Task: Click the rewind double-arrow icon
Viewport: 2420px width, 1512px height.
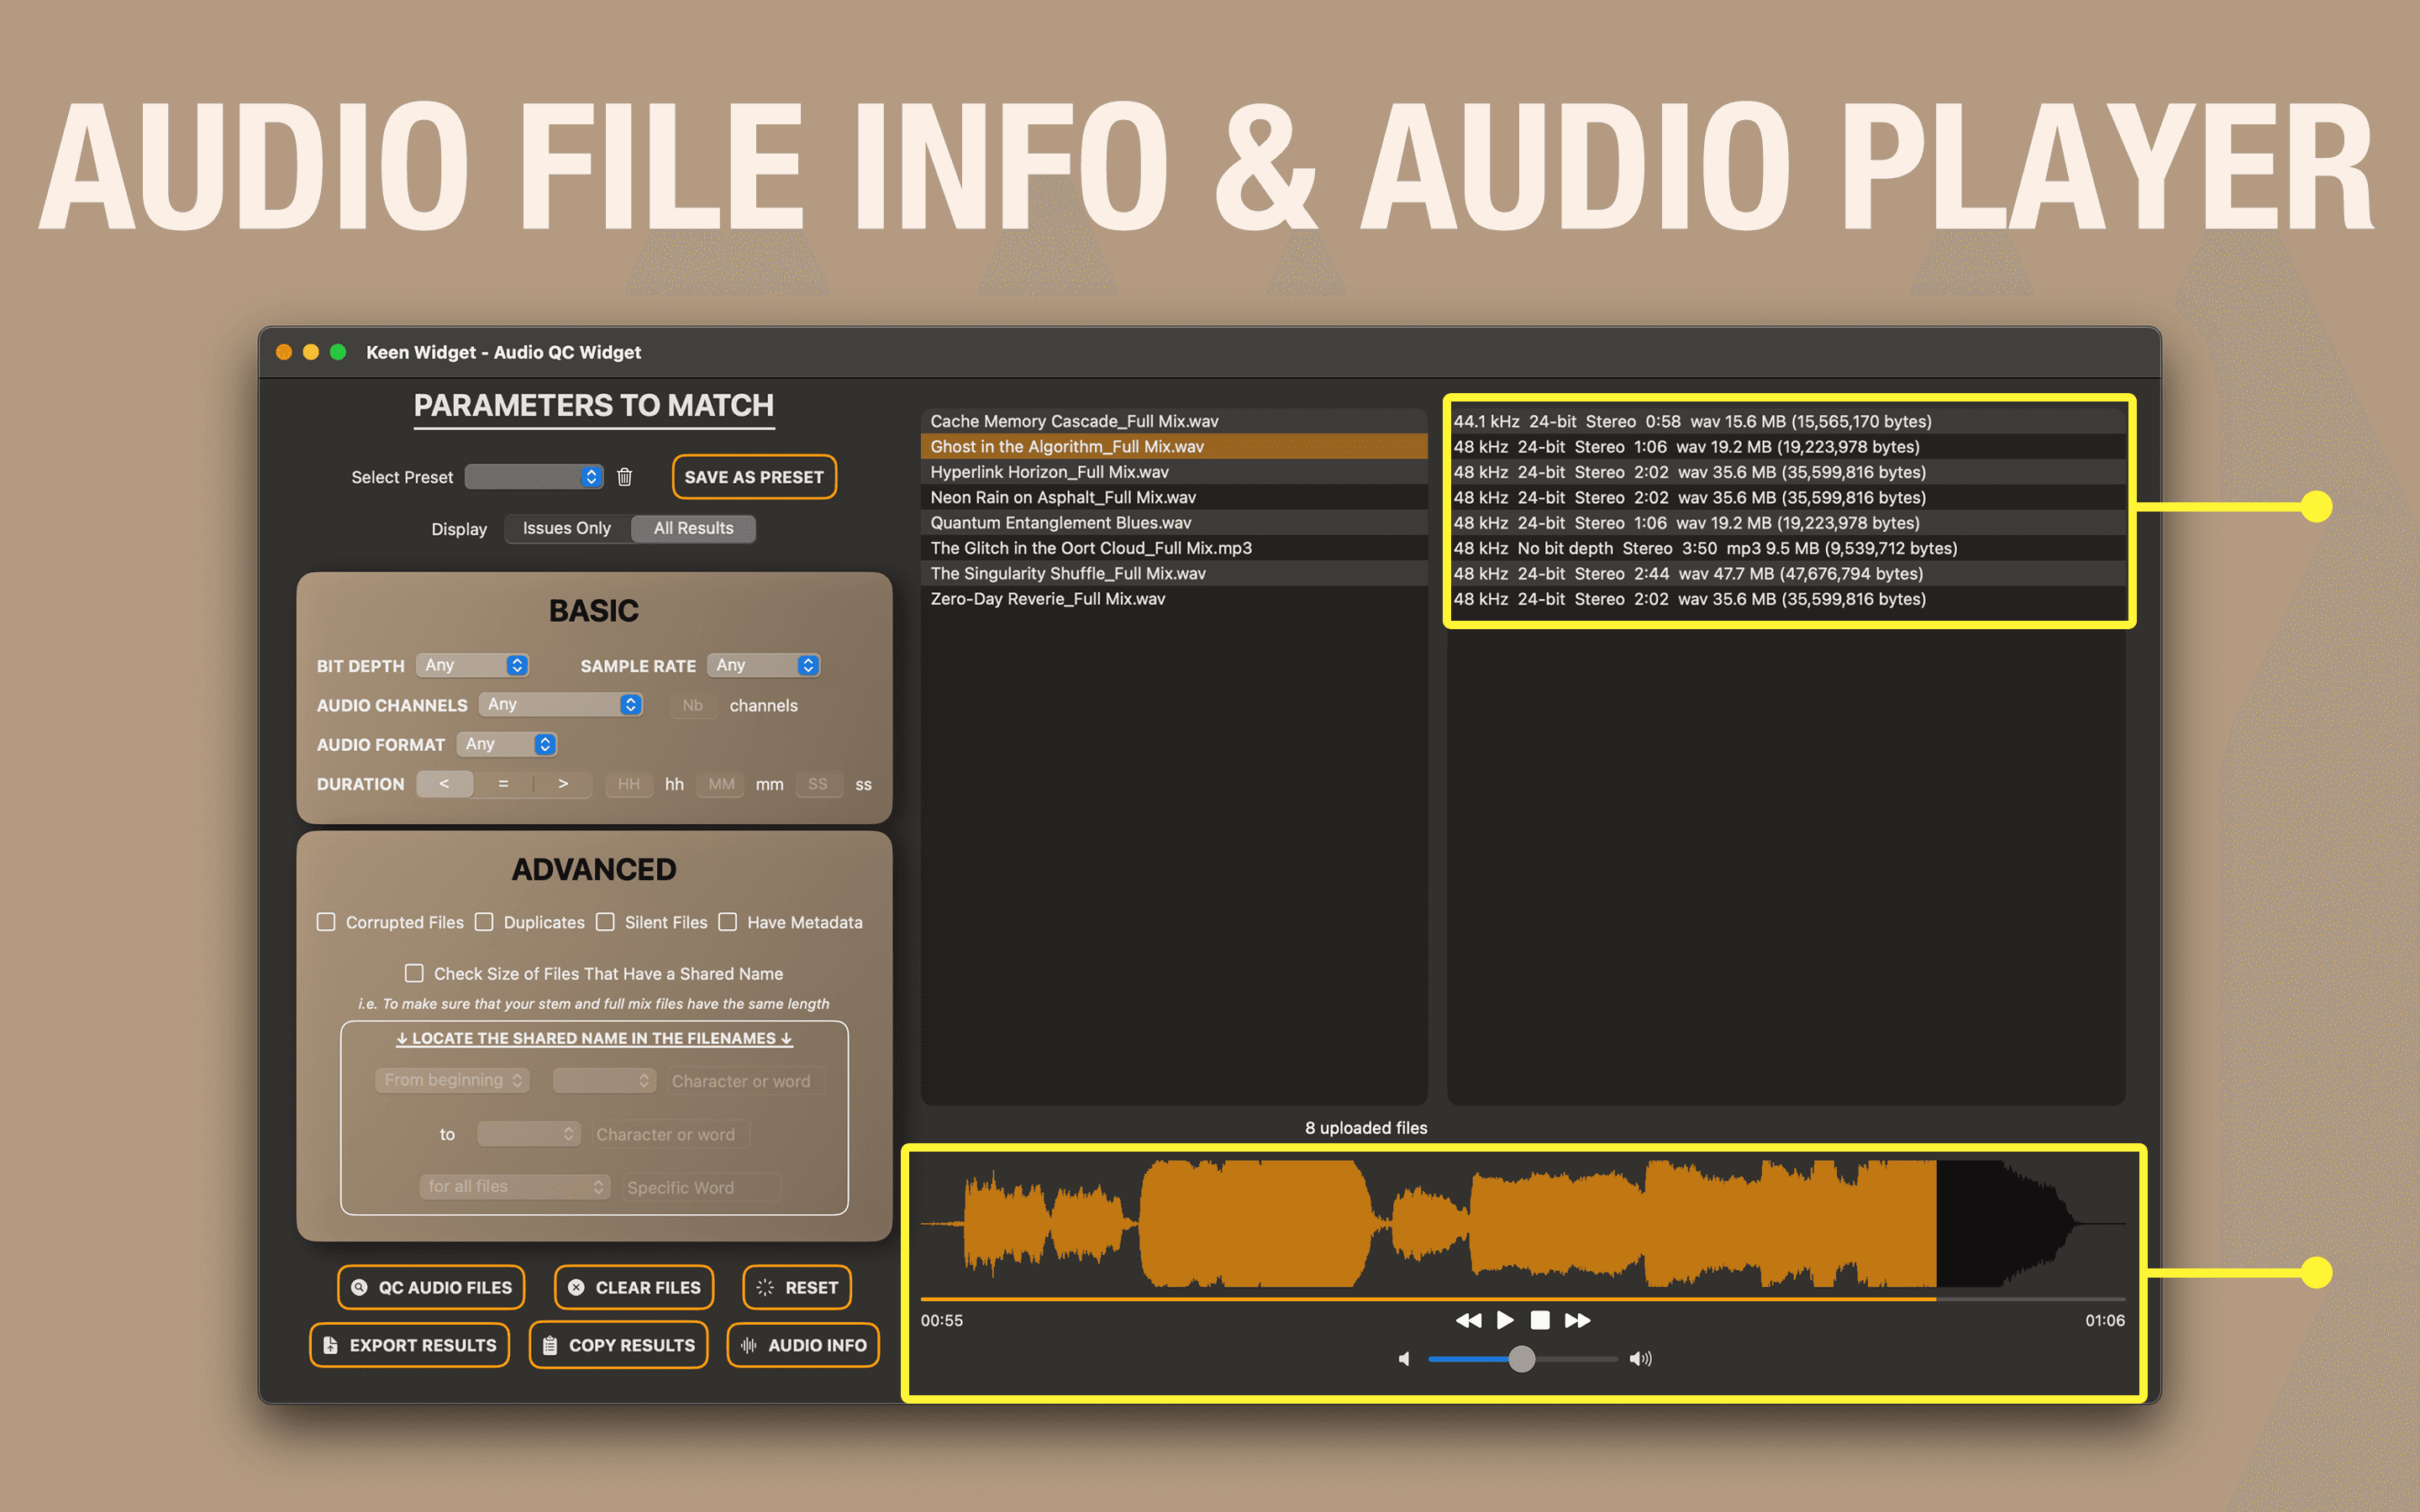Action: [1468, 1320]
